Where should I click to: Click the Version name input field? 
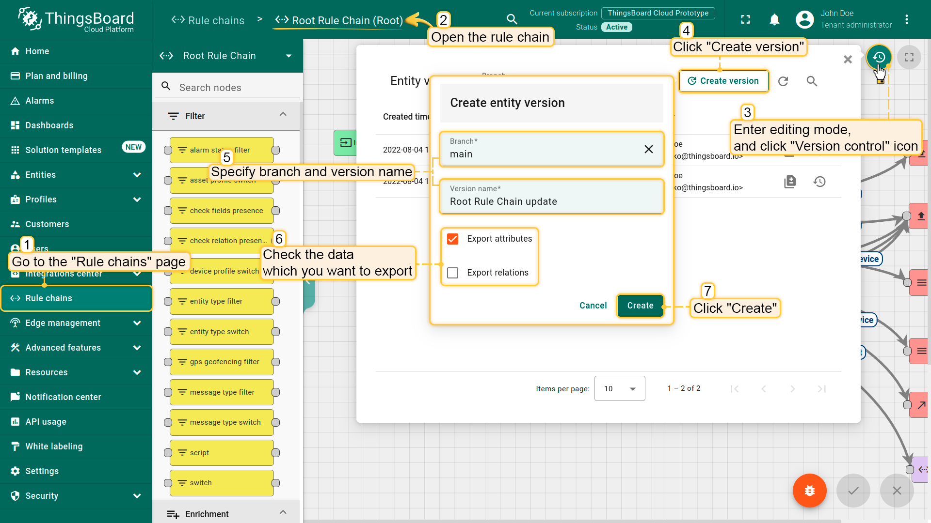pos(551,201)
